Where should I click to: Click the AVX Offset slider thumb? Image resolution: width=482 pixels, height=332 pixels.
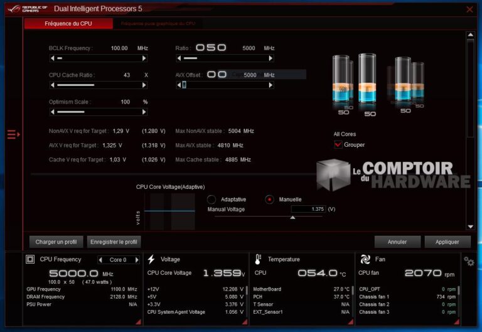(184, 85)
